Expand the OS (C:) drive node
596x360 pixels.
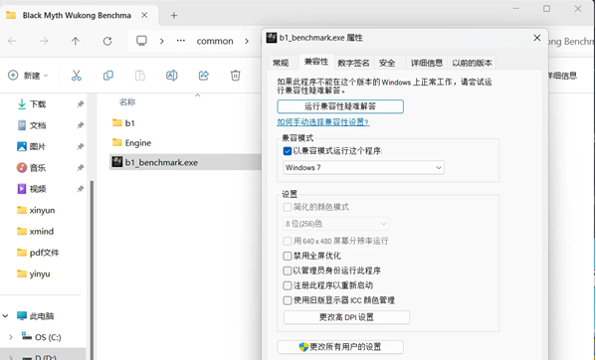(11, 337)
